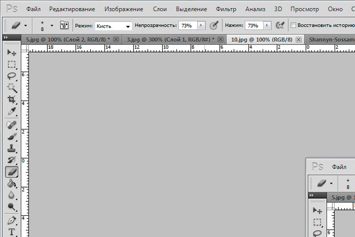The width and height of the screenshot is (355, 237).
Task: Open the Нажим slider arrow
Action: pos(267,26)
